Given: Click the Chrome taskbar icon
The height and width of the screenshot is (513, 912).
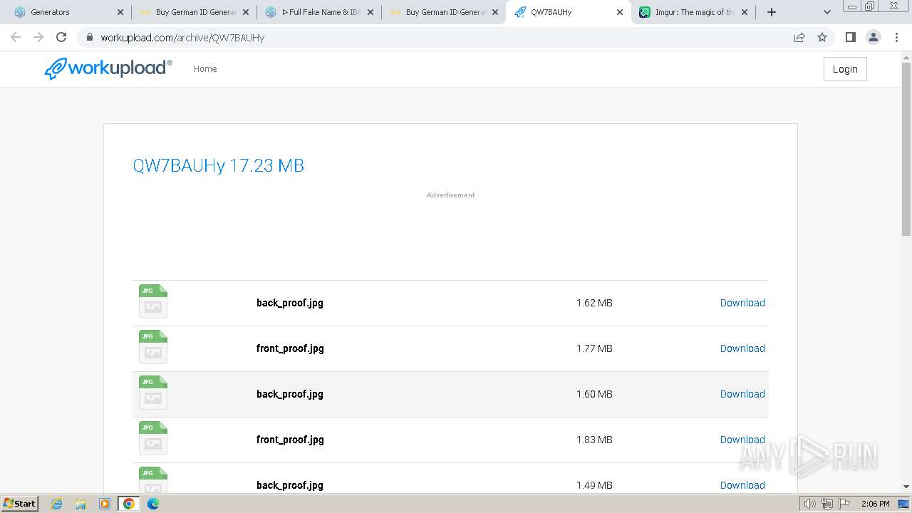Looking at the screenshot, I should 129,504.
